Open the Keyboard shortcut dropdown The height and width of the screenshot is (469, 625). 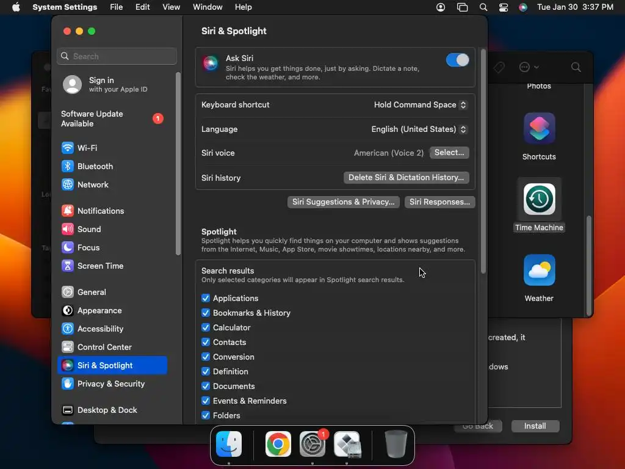(420, 105)
